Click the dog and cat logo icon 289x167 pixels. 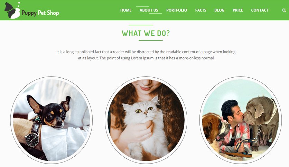point(12,10)
